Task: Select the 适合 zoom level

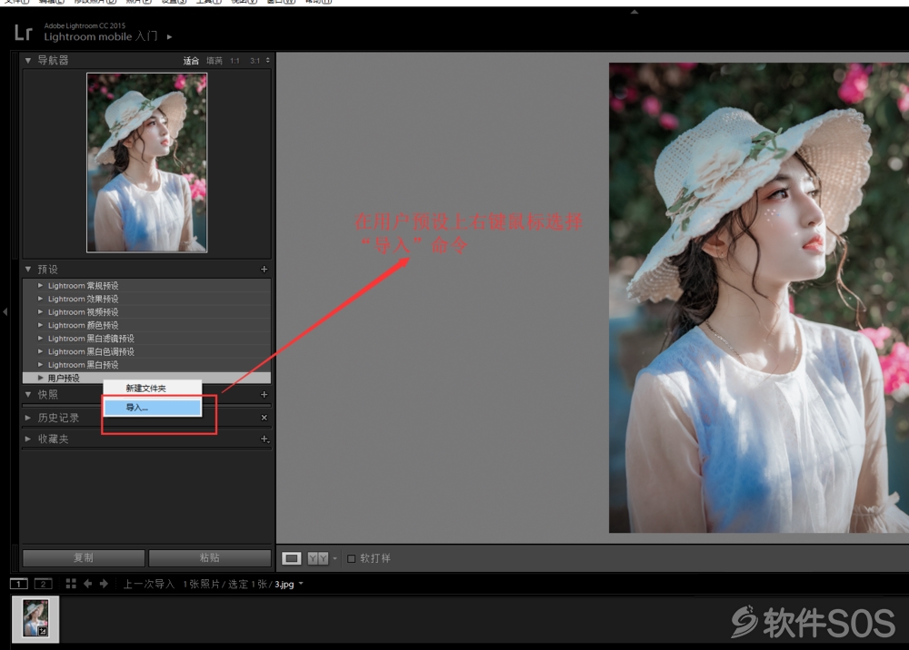Action: click(191, 60)
